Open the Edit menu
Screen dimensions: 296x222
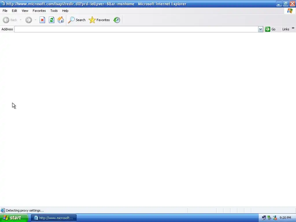[14, 11]
